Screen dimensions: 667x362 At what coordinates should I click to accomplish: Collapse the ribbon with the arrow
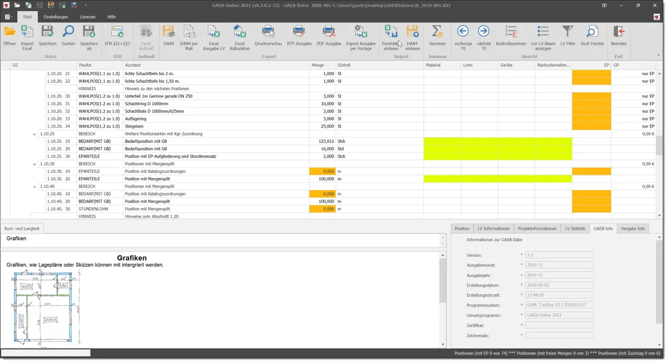659,55
